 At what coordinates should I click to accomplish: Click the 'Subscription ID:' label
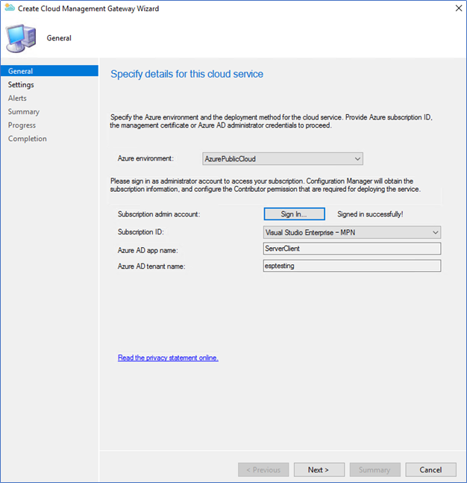click(x=141, y=232)
